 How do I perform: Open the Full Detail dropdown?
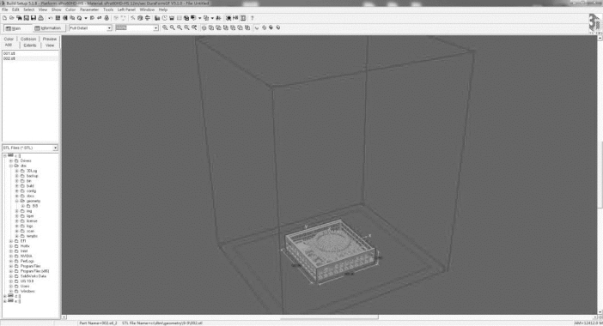point(90,28)
